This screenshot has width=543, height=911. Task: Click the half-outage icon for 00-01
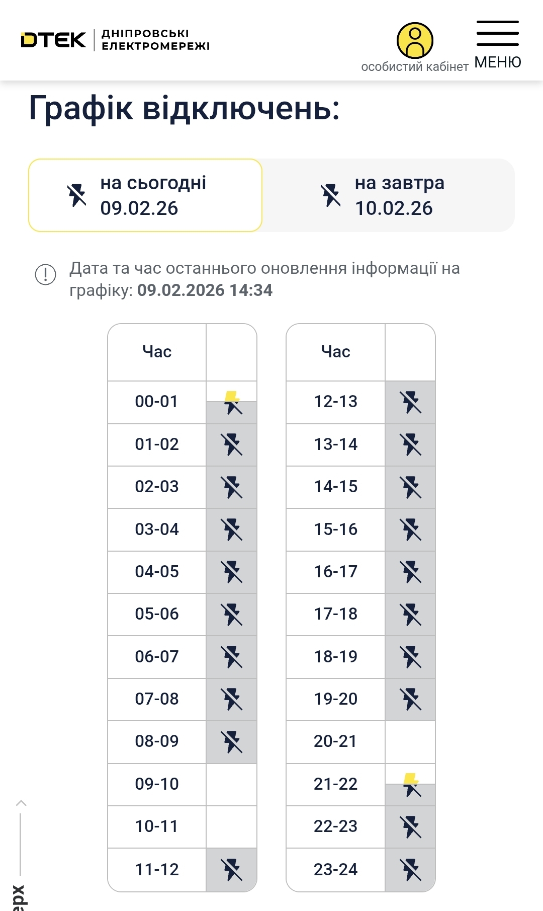click(x=232, y=403)
